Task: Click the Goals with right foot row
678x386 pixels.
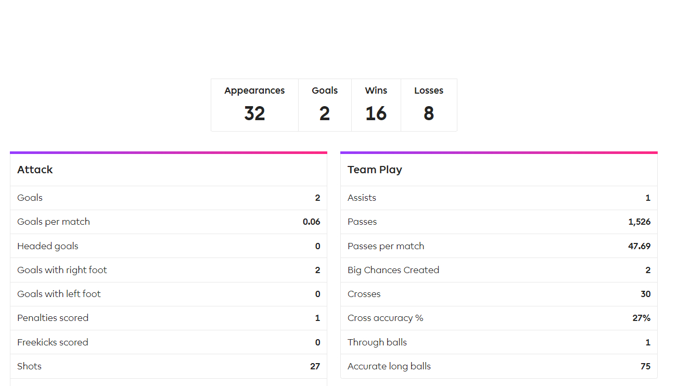Action: point(168,270)
